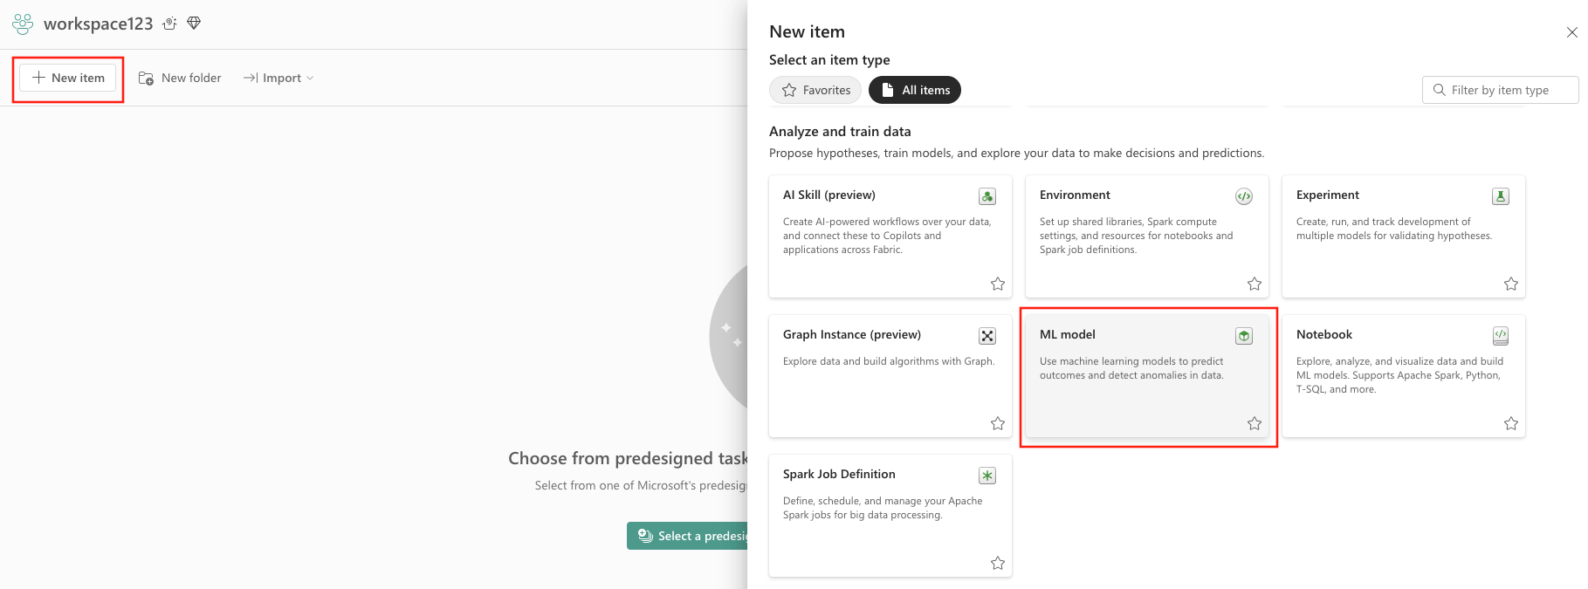The image size is (1588, 589).
Task: Click the workspace settings icon beside the workspace123 title
Action: [170, 24]
